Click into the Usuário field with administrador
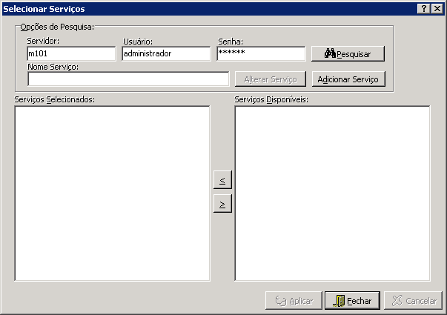This screenshot has width=447, height=315. 166,54
